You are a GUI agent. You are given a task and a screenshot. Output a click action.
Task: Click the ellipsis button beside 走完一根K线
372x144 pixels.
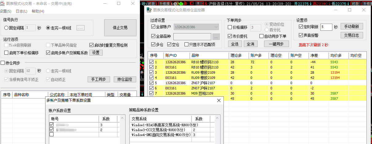click(80, 28)
